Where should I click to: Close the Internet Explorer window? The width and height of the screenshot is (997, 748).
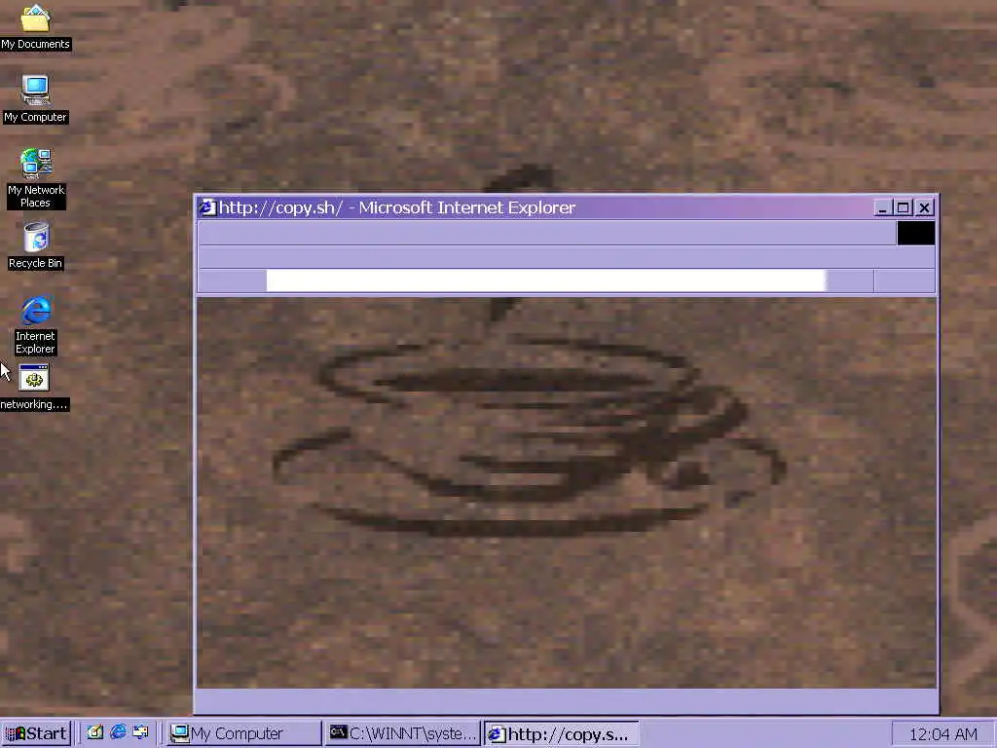pyautogui.click(x=925, y=208)
